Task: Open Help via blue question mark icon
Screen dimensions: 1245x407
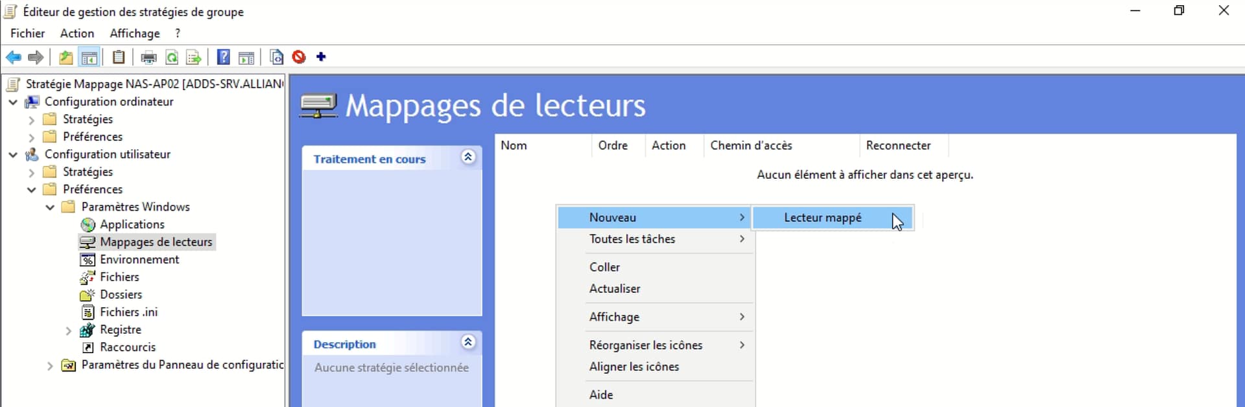Action: 223,58
